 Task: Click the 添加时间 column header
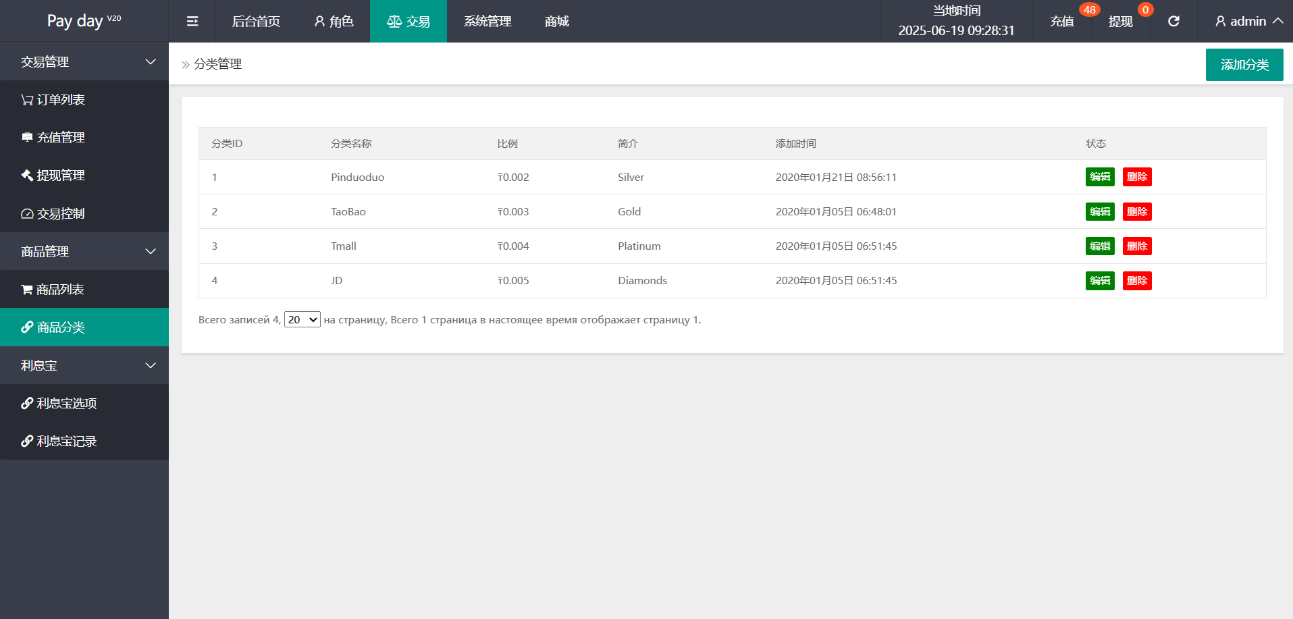tap(795, 144)
